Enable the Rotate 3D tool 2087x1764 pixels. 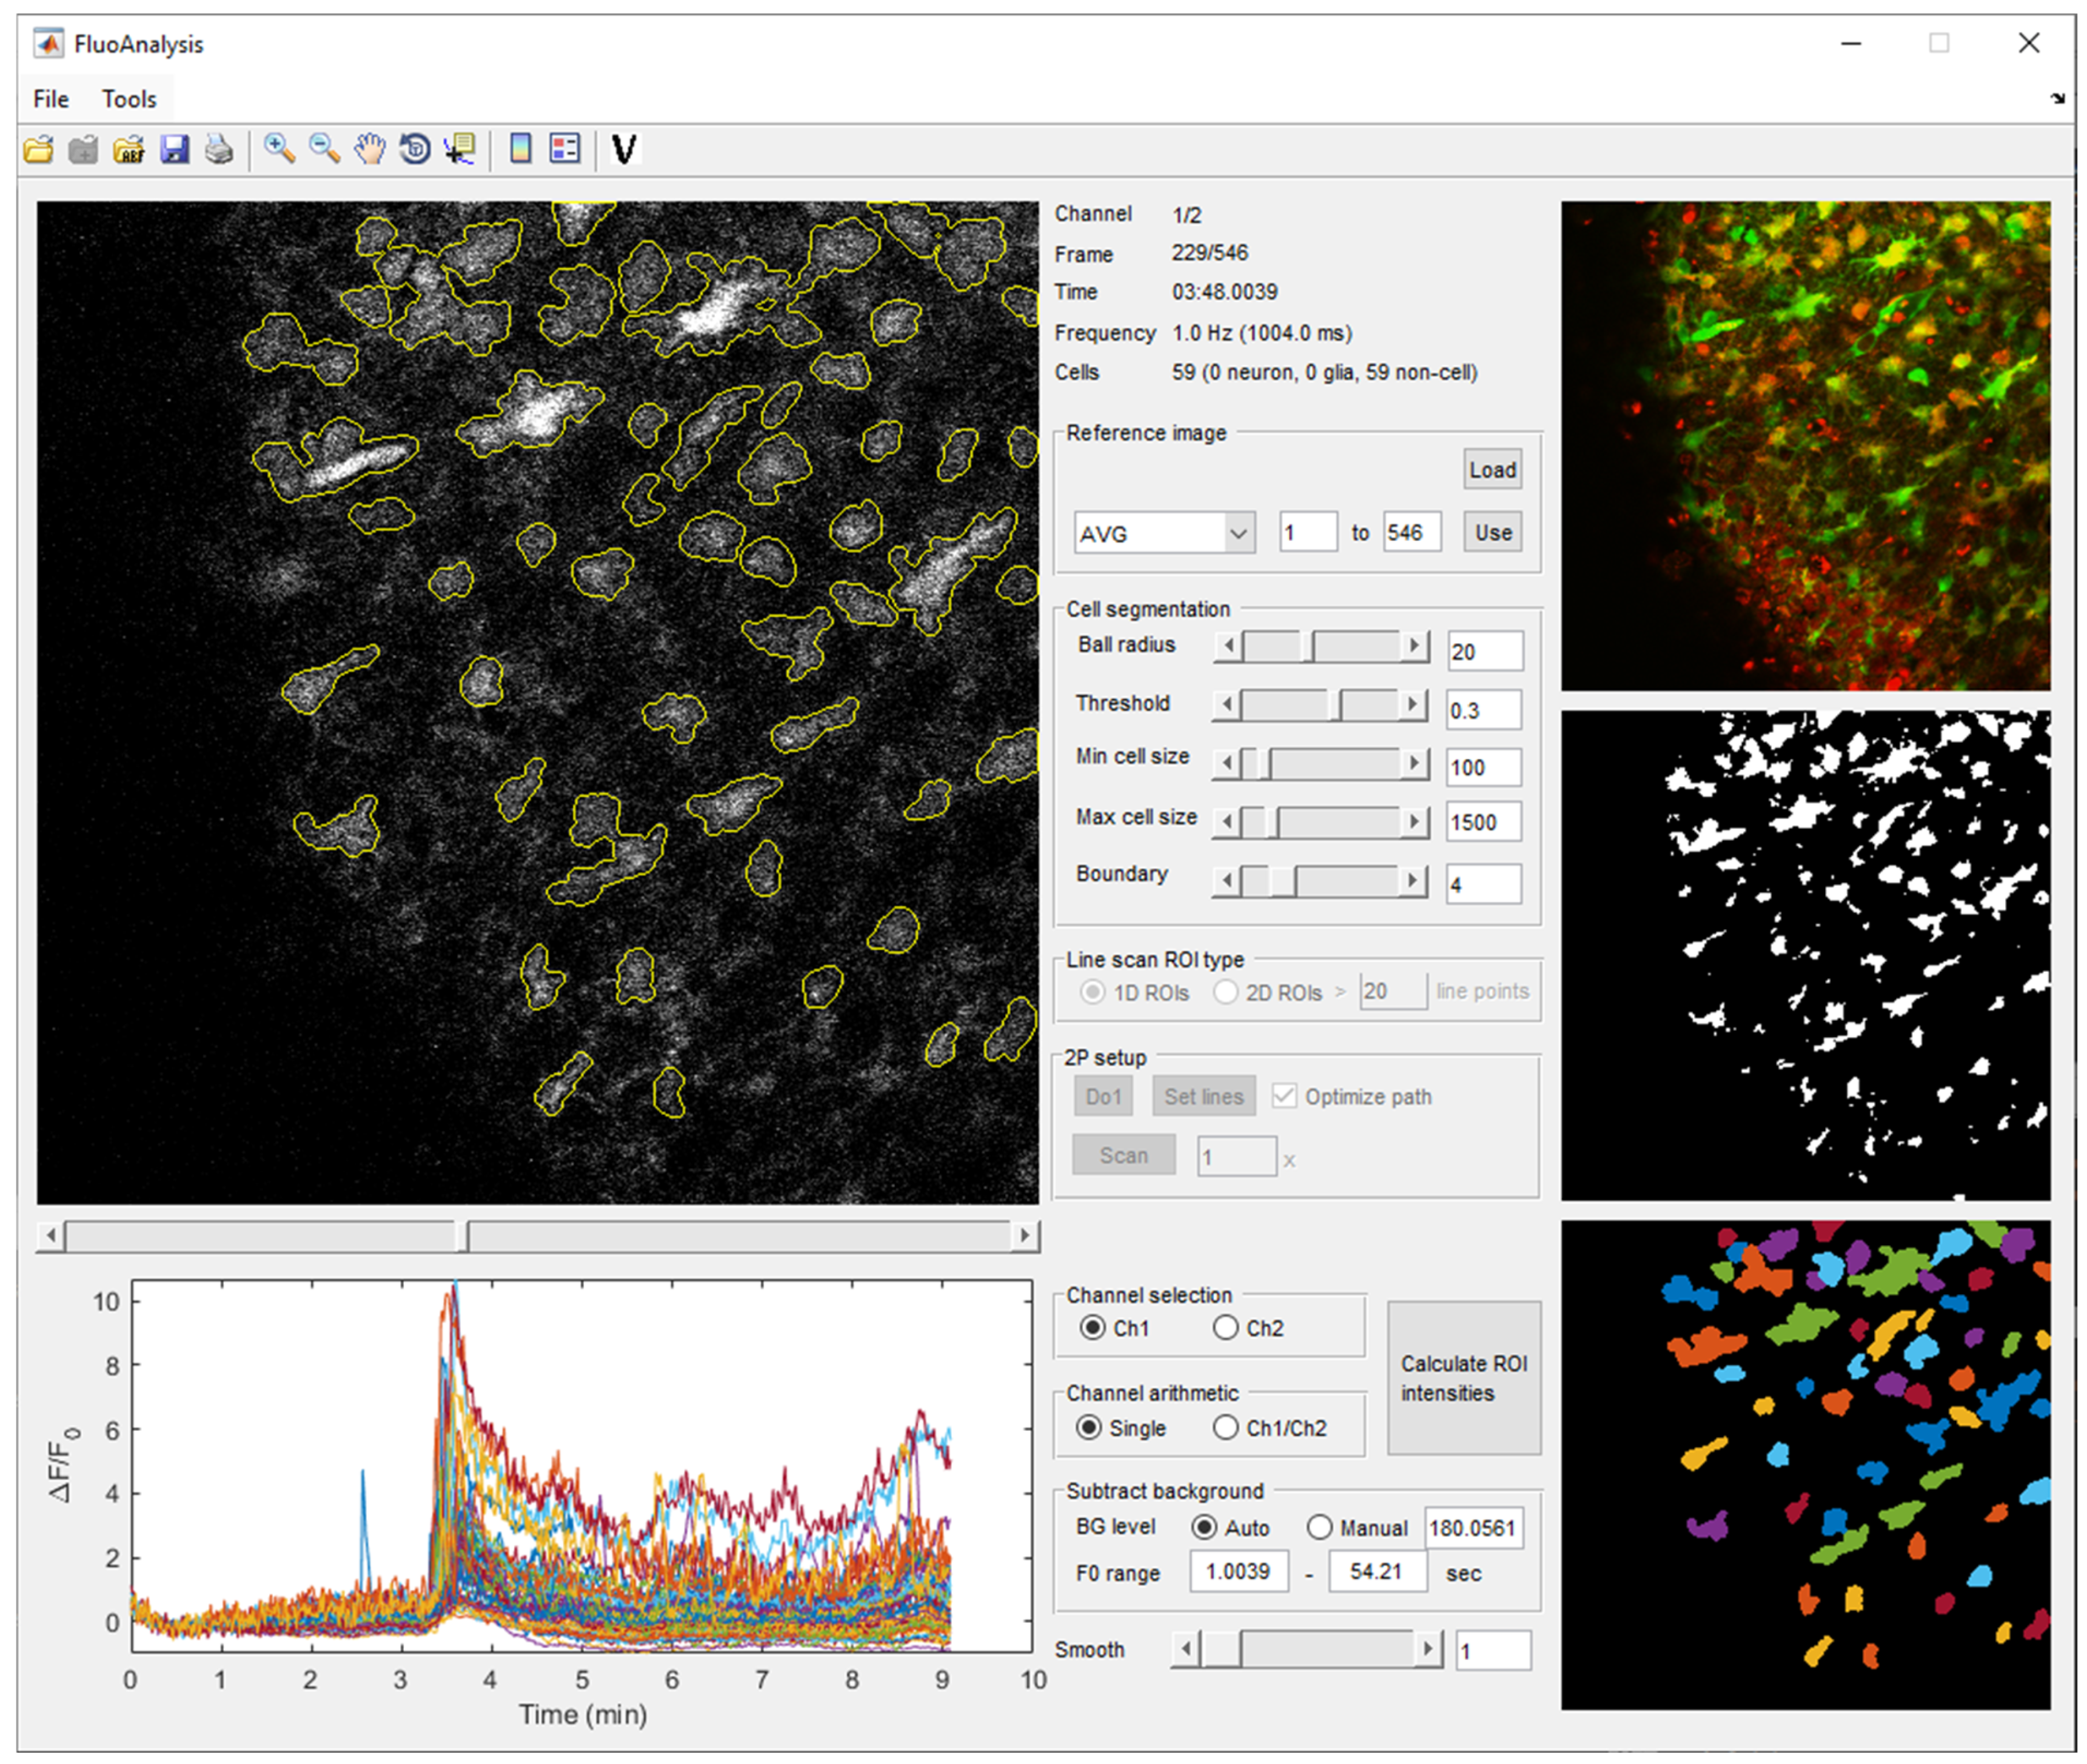[414, 150]
